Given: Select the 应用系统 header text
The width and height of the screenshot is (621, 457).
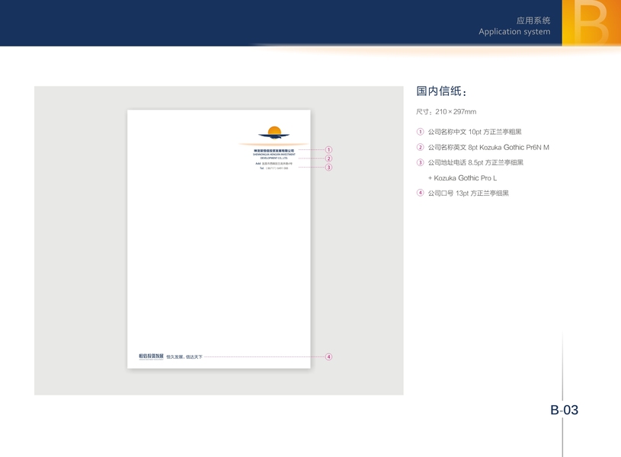Looking at the screenshot, I should 533,21.
